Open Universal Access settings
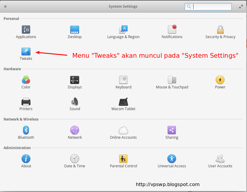 [x=172, y=161]
